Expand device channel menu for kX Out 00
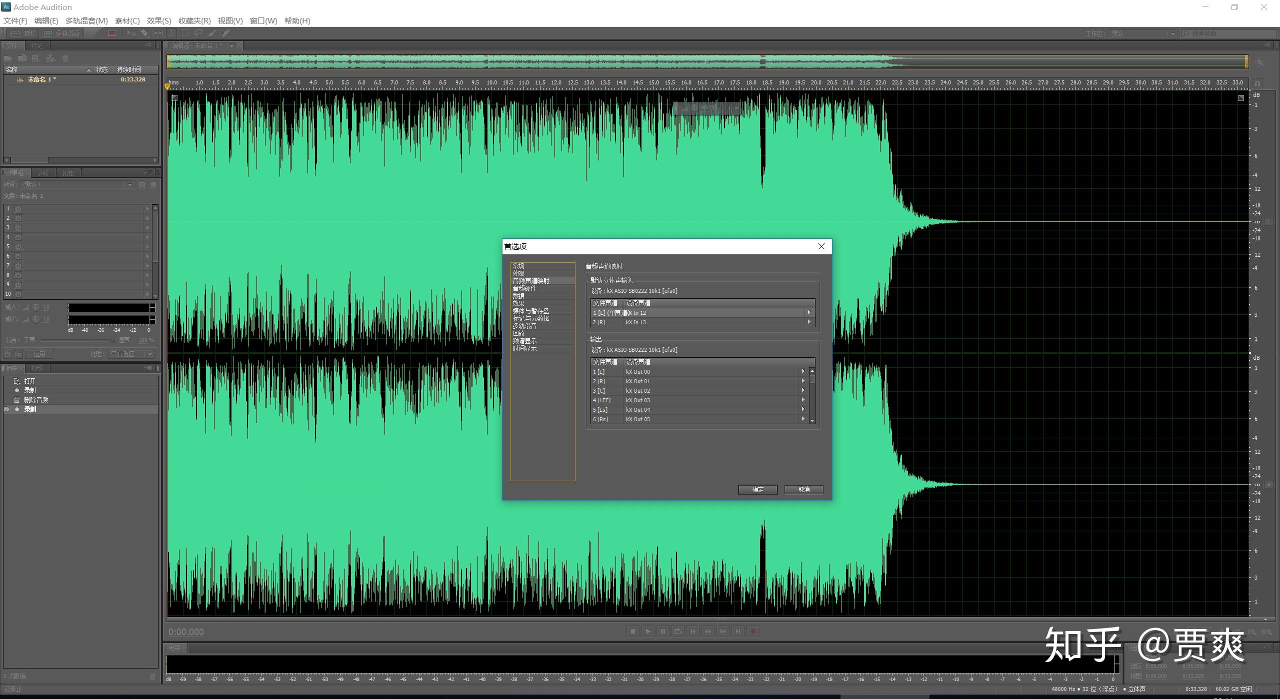The image size is (1280, 699). (803, 372)
